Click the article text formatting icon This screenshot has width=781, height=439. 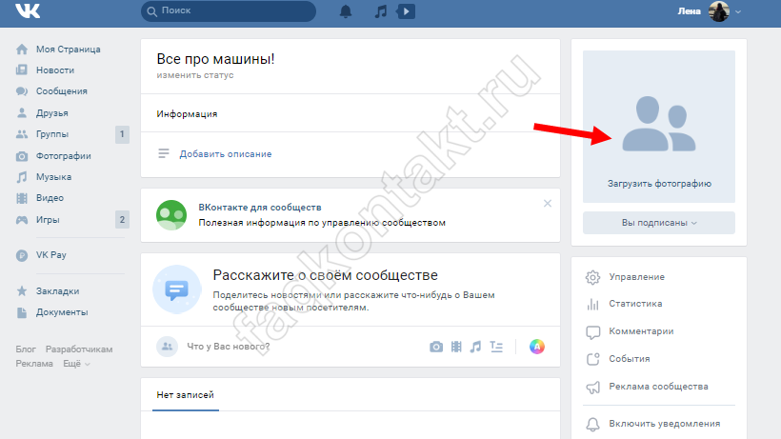[495, 347]
